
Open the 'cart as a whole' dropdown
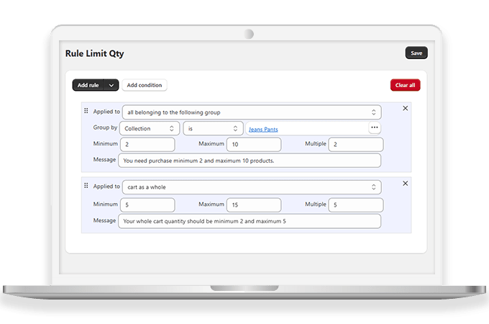click(x=251, y=187)
